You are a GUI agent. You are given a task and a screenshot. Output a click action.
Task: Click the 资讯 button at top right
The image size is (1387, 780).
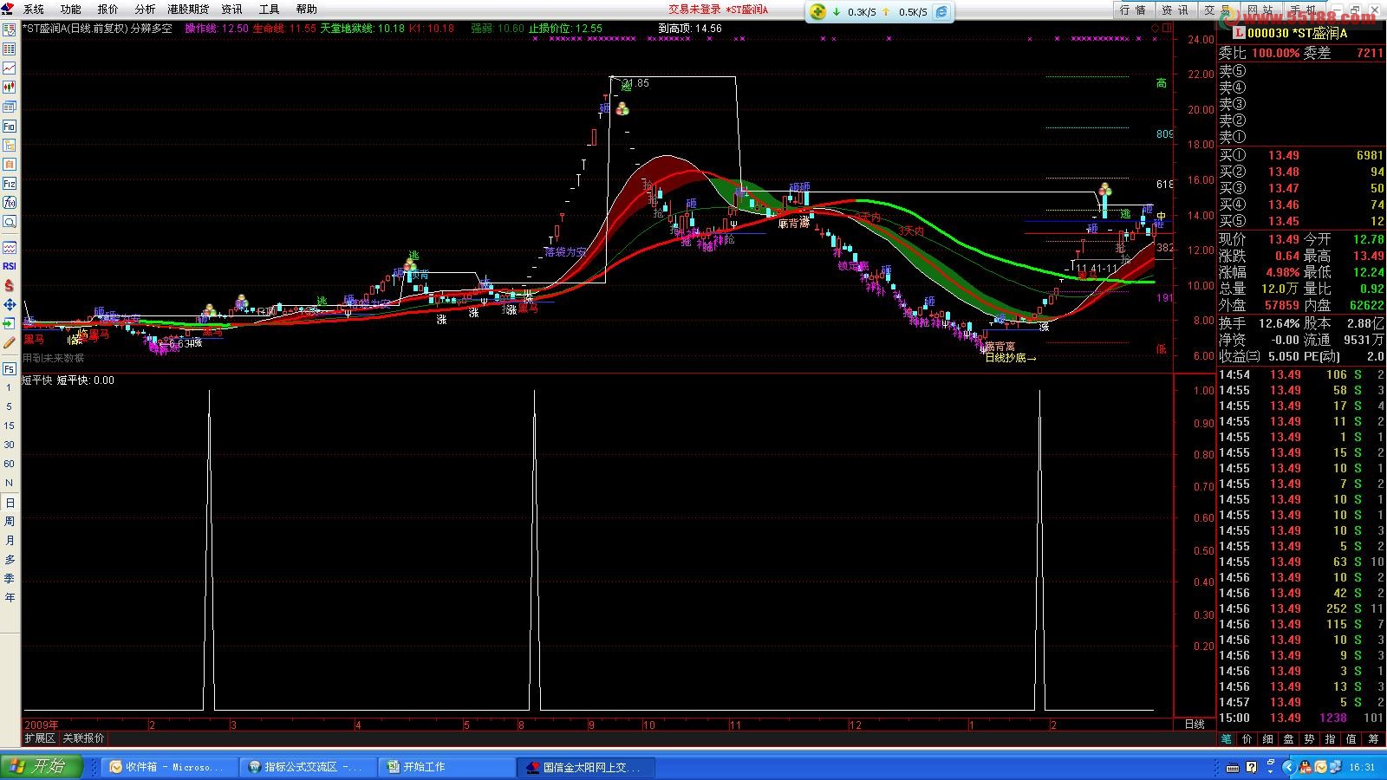click(1175, 10)
